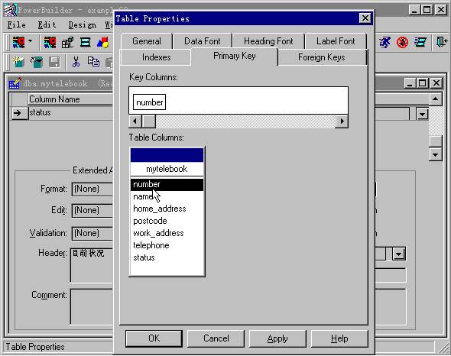Open the combo box beside Header field
Image resolution: width=451 pixels, height=356 pixels.
point(399,254)
